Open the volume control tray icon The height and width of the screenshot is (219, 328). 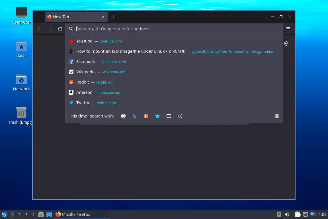coord(287,214)
